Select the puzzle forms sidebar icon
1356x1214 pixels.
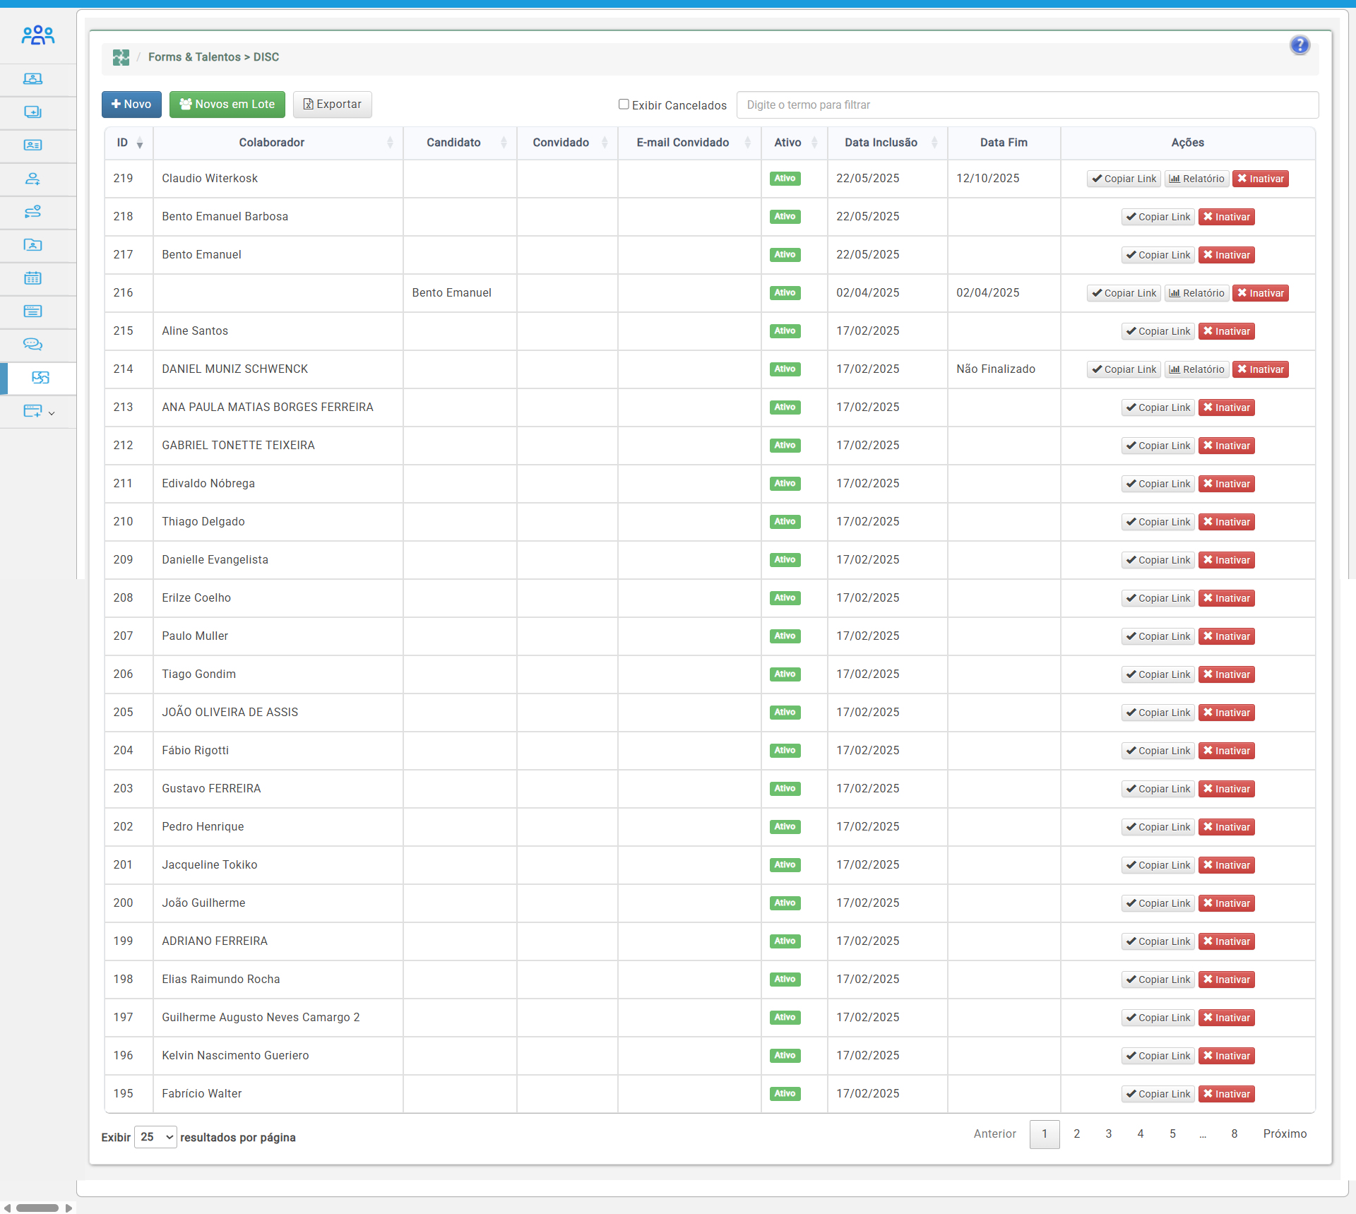pos(40,378)
